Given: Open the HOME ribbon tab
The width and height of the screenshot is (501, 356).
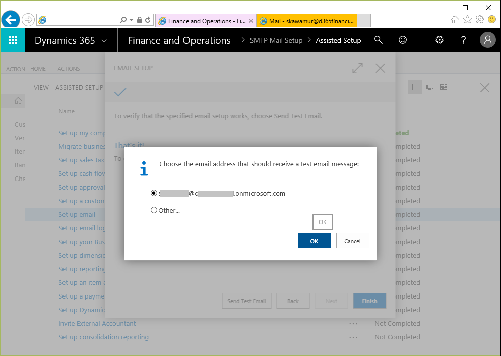Looking at the screenshot, I should (x=38, y=69).
